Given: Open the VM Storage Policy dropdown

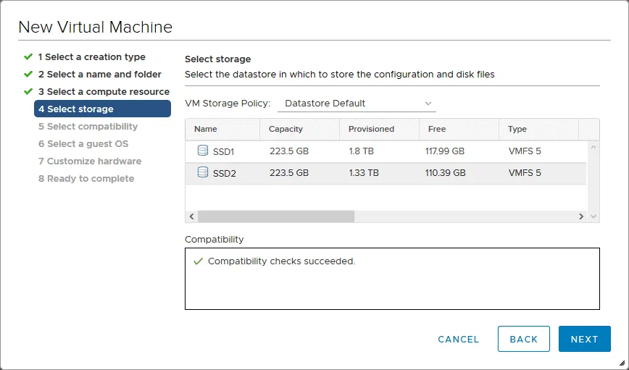Looking at the screenshot, I should 357,104.
